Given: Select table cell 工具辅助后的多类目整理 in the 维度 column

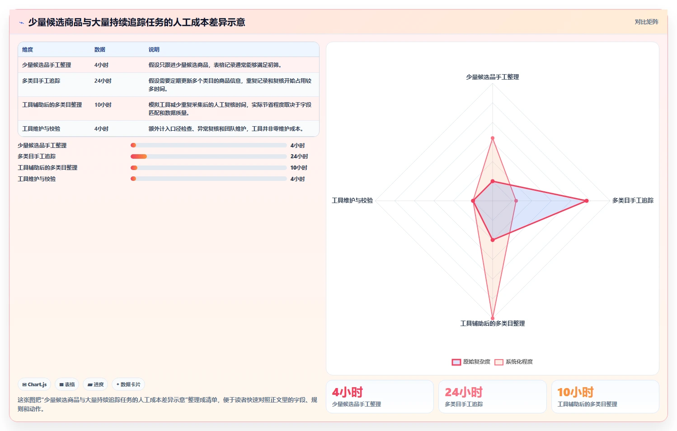Looking at the screenshot, I should 52,105.
